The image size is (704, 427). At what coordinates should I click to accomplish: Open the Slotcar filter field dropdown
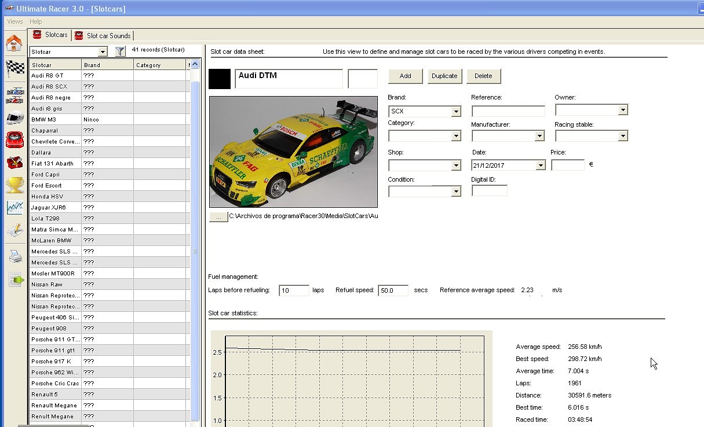pyautogui.click(x=103, y=52)
